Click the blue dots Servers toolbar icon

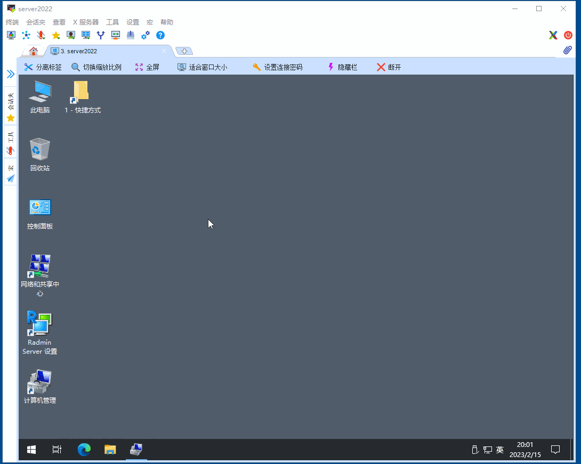point(26,35)
